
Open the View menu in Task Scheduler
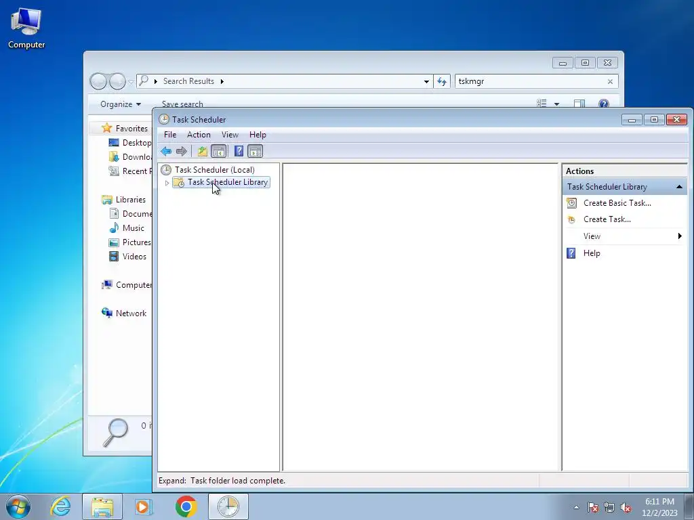[x=230, y=135]
